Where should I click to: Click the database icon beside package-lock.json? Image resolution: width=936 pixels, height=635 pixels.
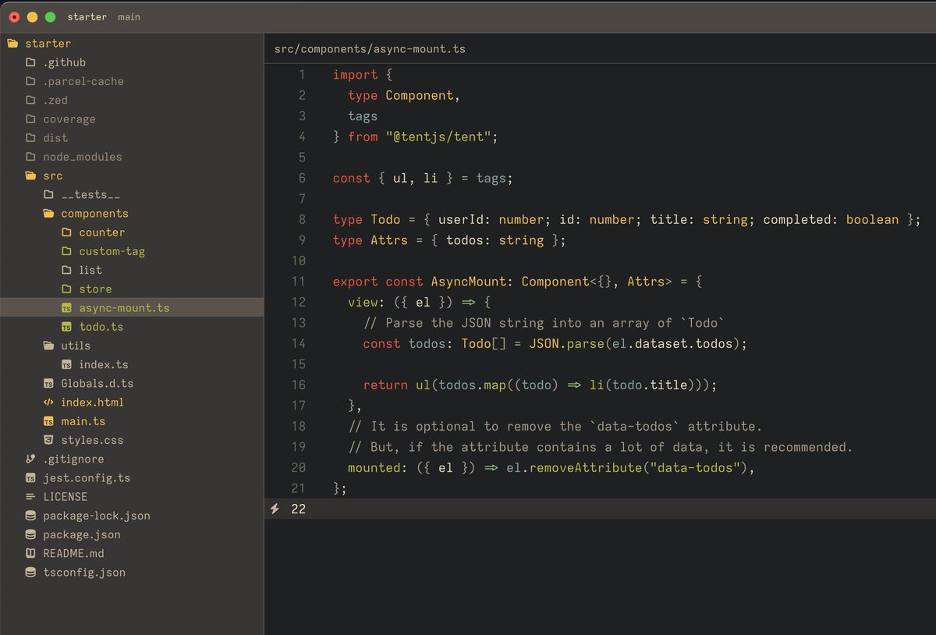tap(30, 516)
